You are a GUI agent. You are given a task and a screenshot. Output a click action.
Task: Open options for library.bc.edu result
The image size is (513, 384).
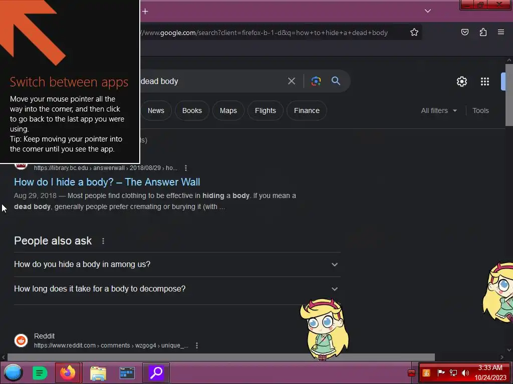186,168
